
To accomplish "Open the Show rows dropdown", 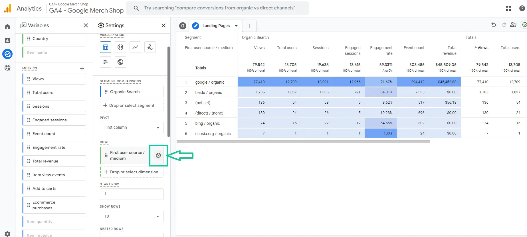I will (x=132, y=216).
